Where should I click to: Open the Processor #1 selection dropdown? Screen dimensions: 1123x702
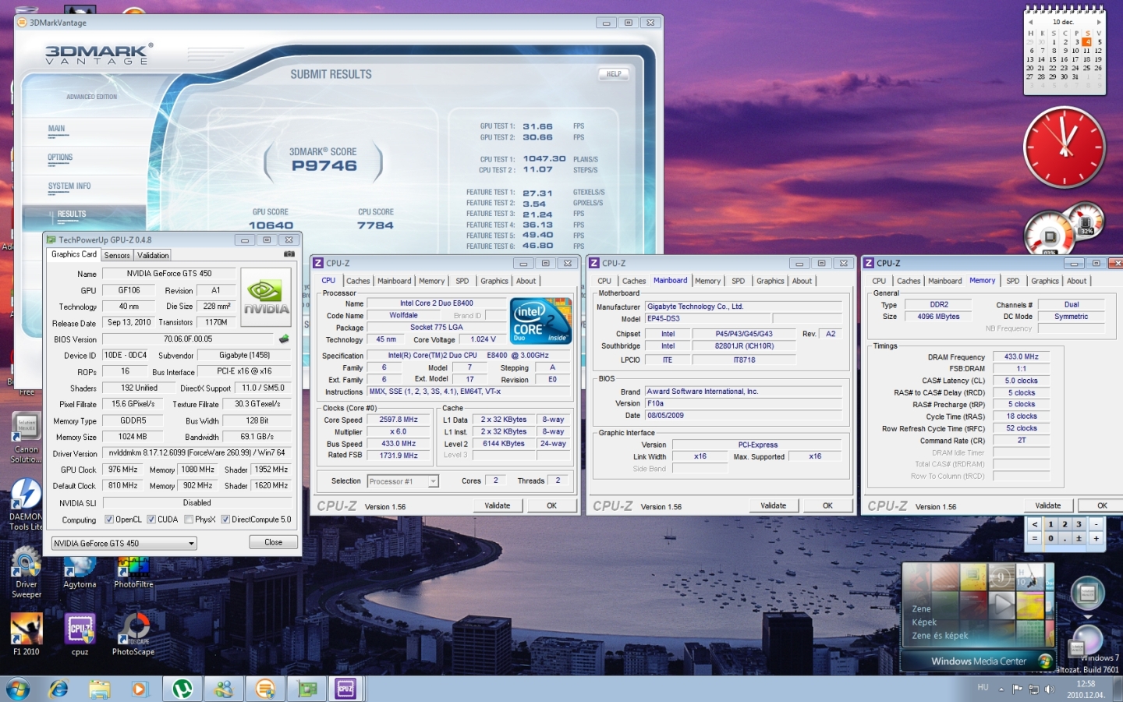click(x=402, y=481)
